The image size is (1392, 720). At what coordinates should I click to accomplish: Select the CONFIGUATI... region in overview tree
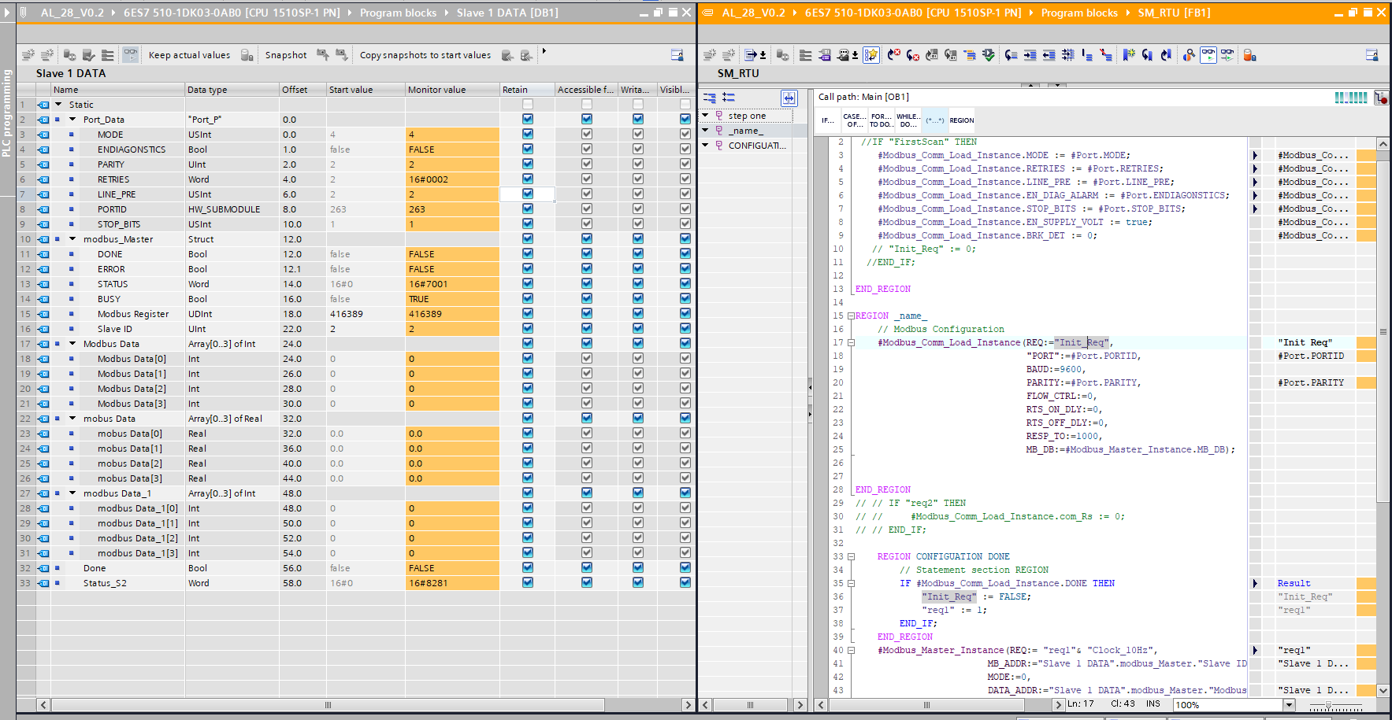756,146
